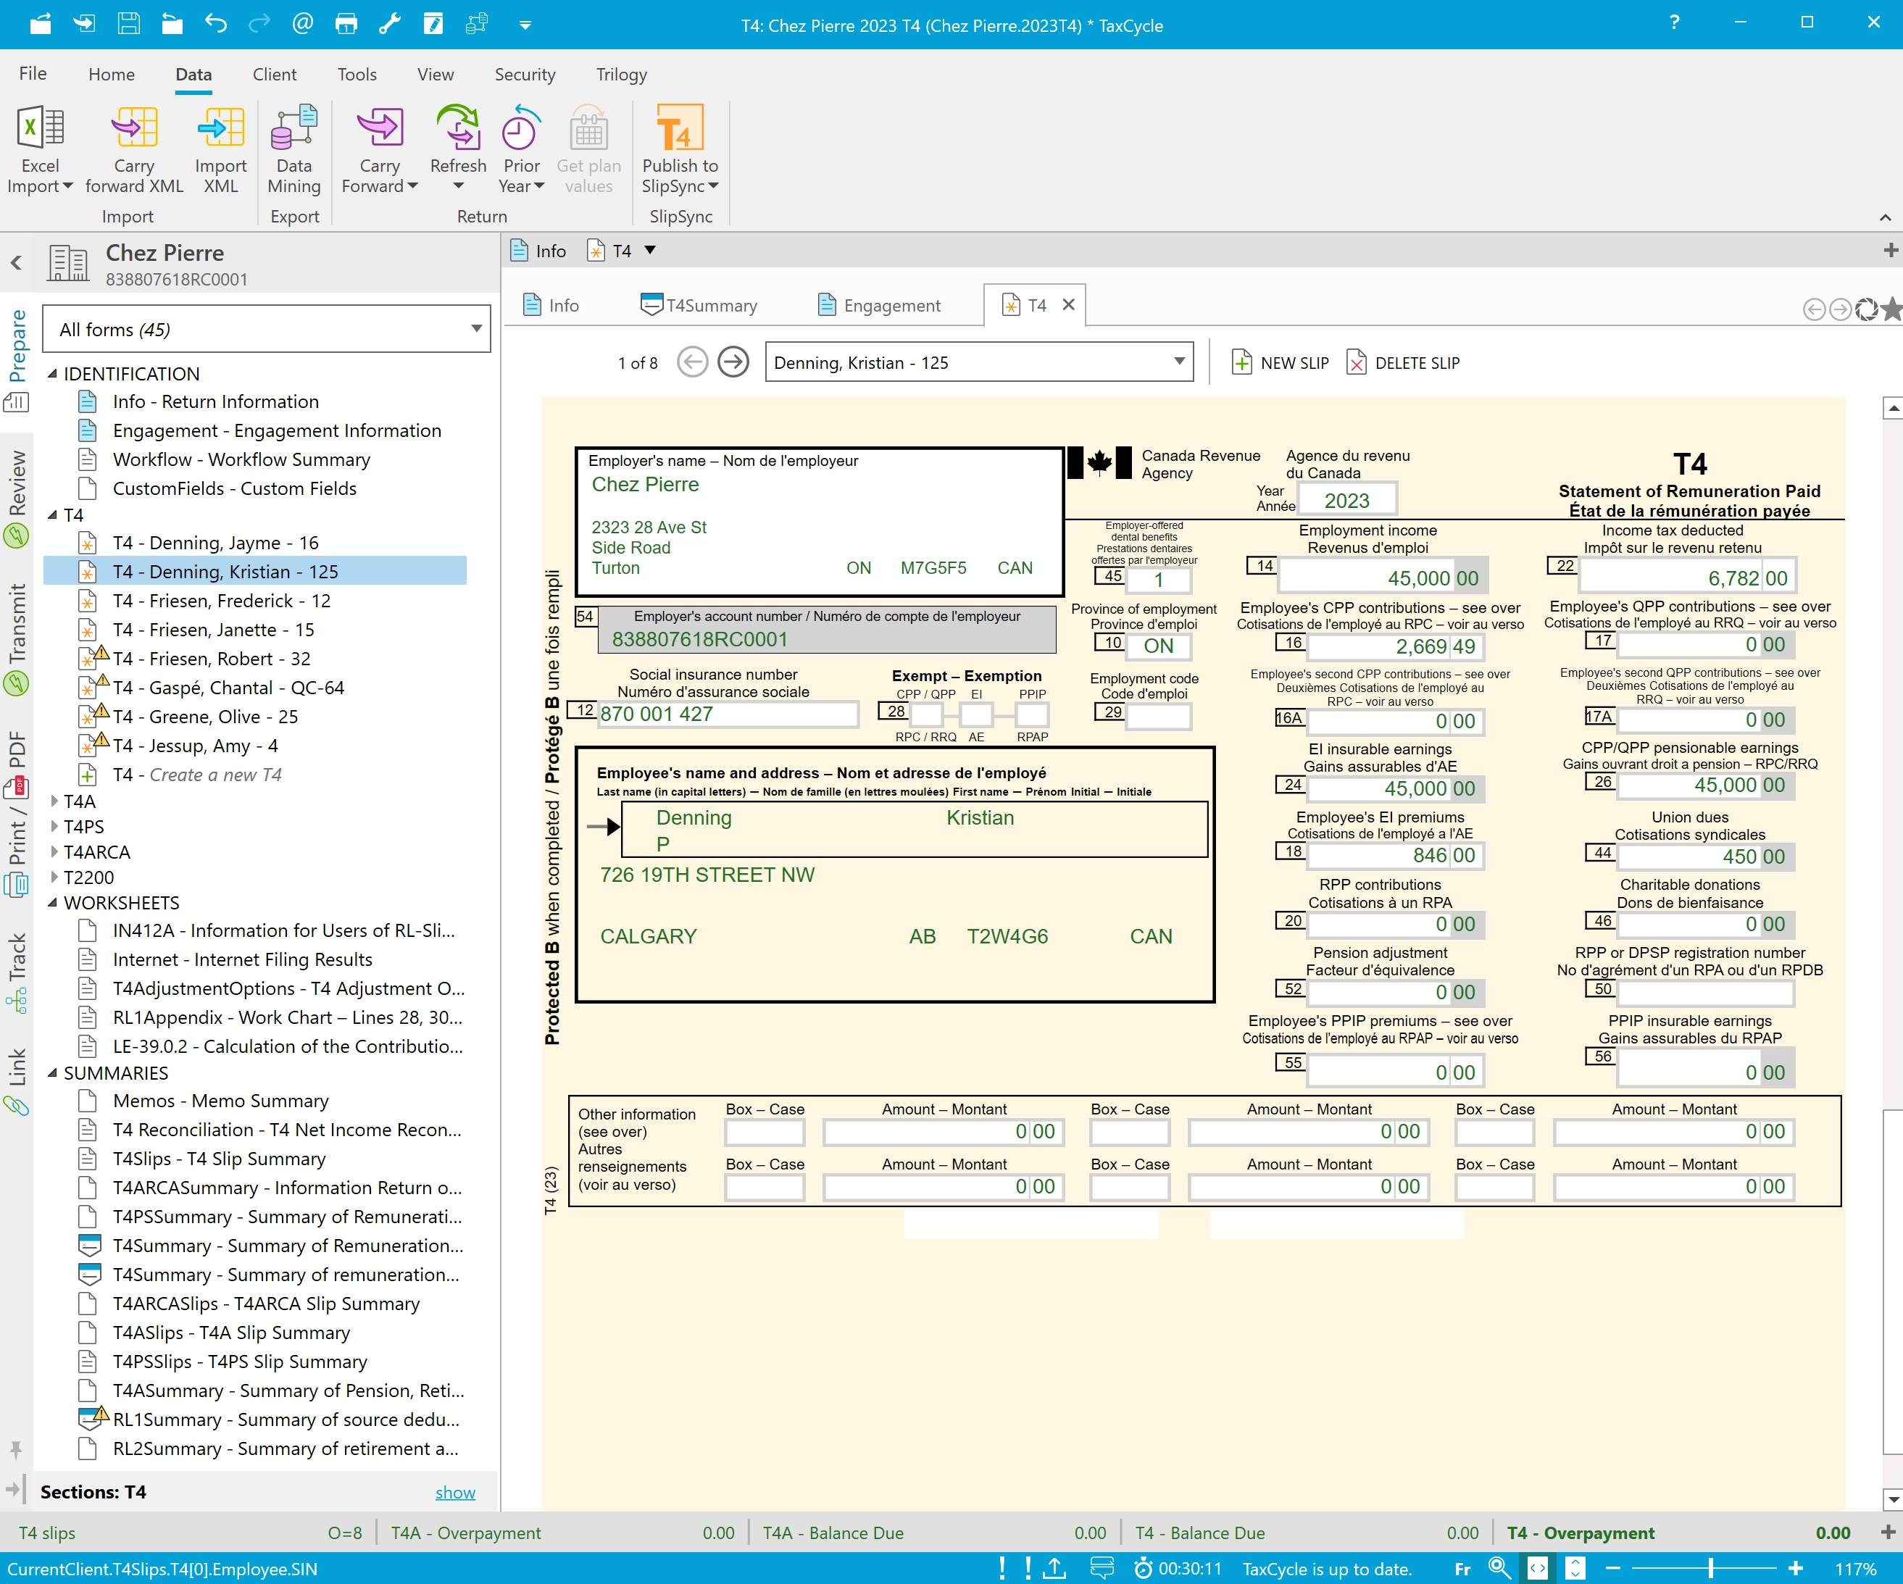The height and width of the screenshot is (1584, 1903).
Task: Go to previous slip arrow
Action: [x=692, y=362]
